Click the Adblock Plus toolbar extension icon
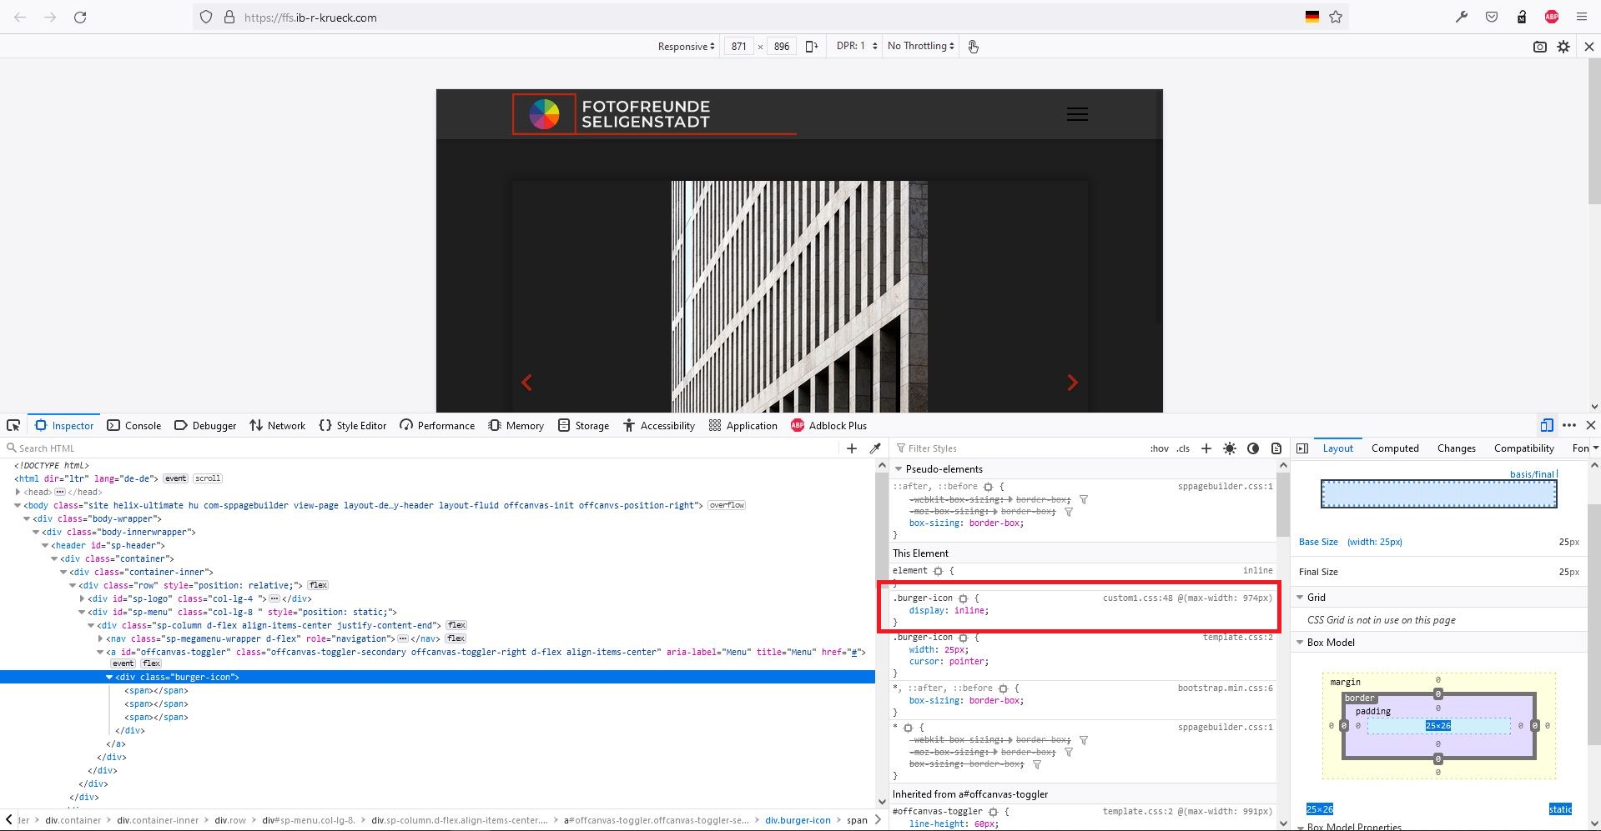1601x831 pixels. [1551, 17]
